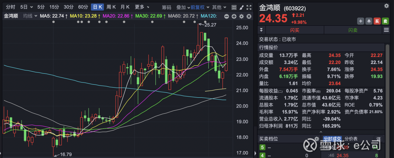Click the MA60: 20.72 label
The image size is (394, 158).
click(x=183, y=16)
